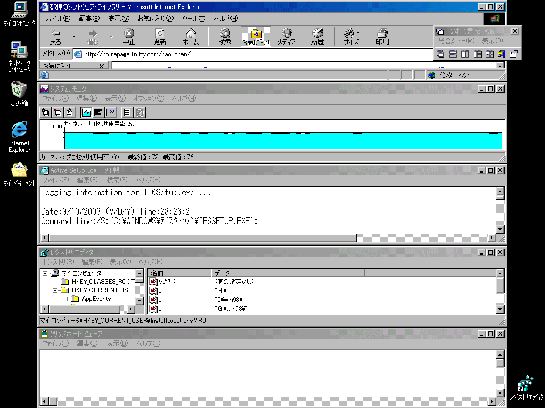Click the Notepad horizontal scrollbar thumb

(x=203, y=238)
